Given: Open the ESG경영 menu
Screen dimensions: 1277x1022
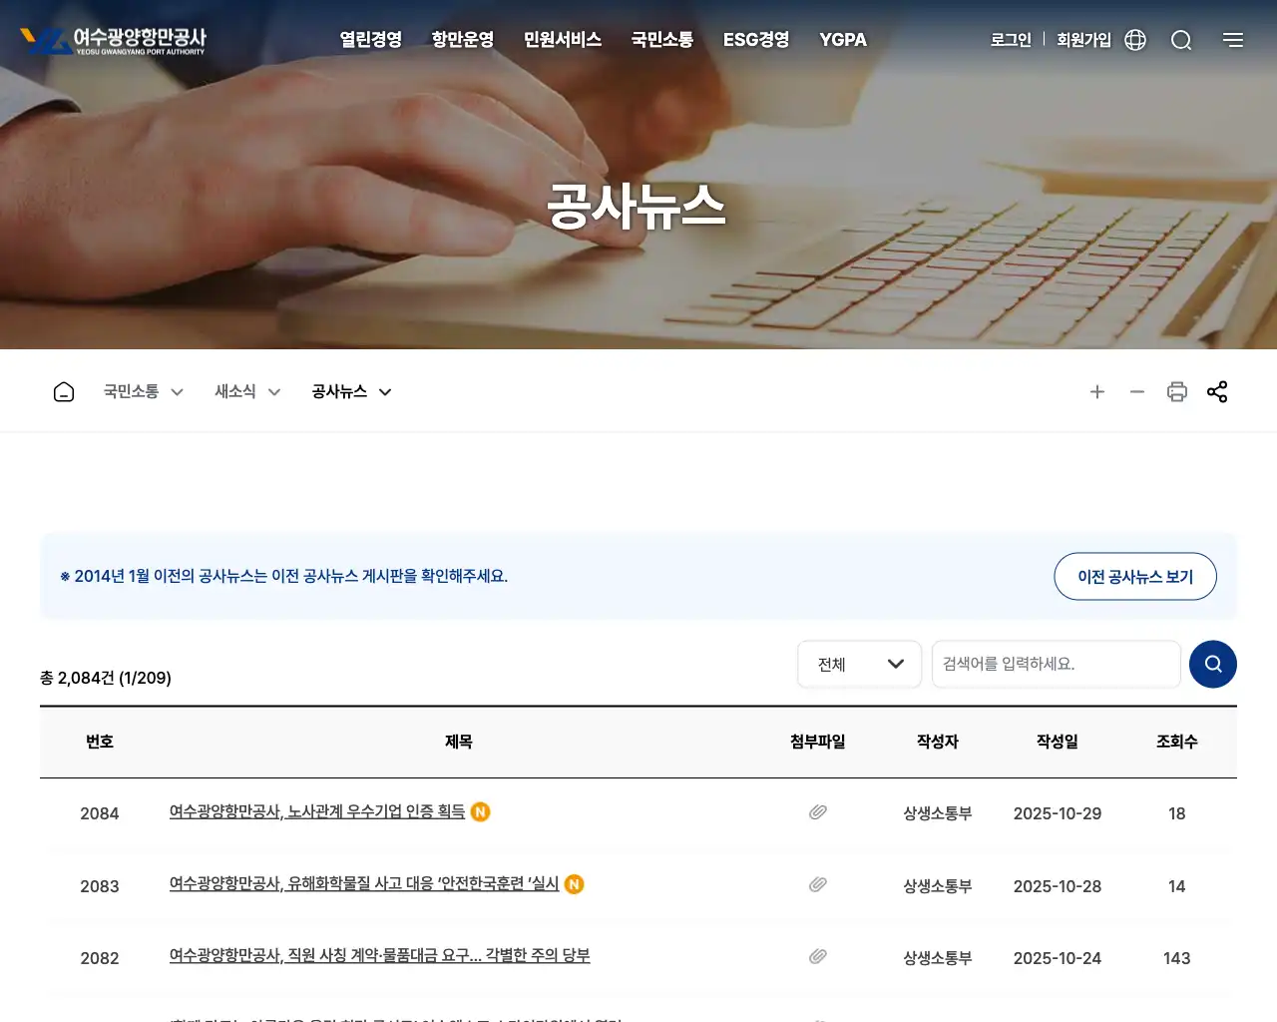Looking at the screenshot, I should point(755,40).
